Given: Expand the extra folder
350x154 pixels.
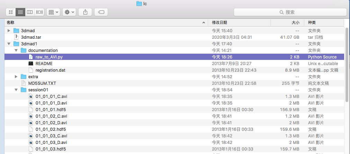Looking at the screenshot, I should pyautogui.click(x=16, y=77).
